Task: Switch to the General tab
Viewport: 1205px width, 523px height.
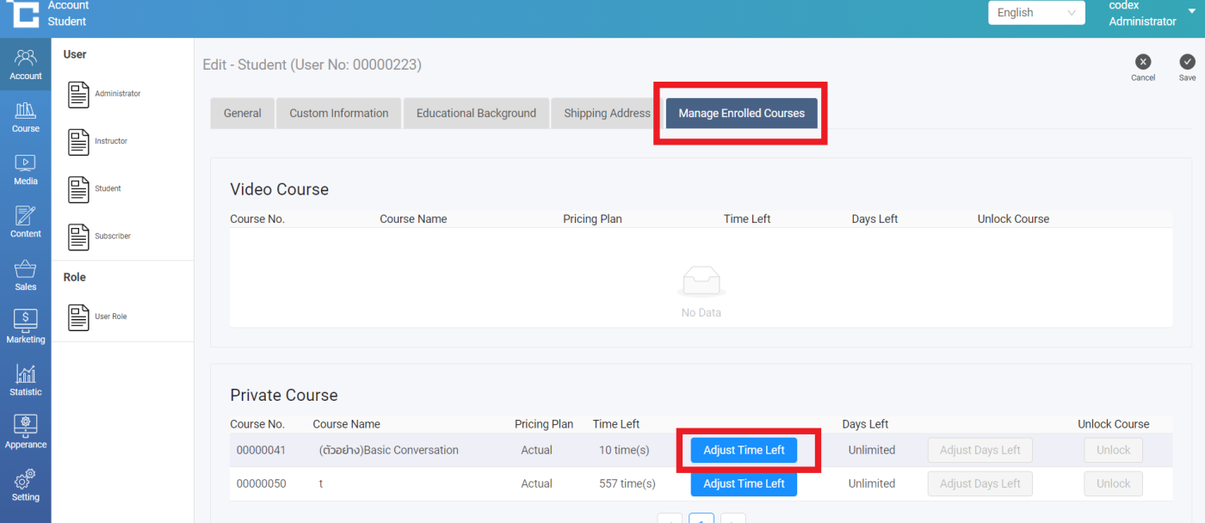Action: [242, 114]
